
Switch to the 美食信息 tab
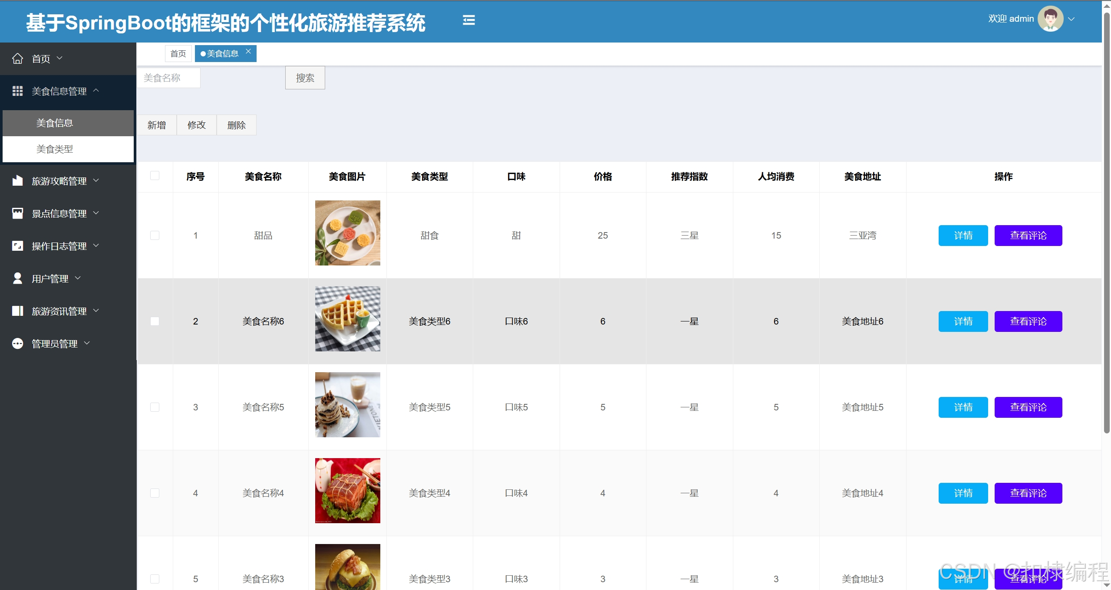(226, 54)
